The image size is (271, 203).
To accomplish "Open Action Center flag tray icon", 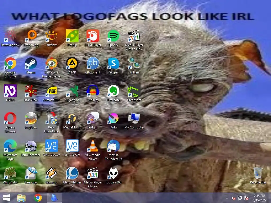I will tap(246, 198).
